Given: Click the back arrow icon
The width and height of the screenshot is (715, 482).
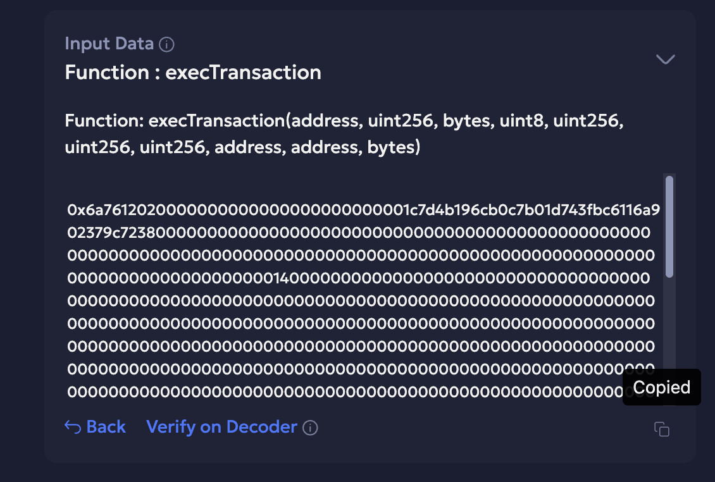Looking at the screenshot, I should (73, 428).
